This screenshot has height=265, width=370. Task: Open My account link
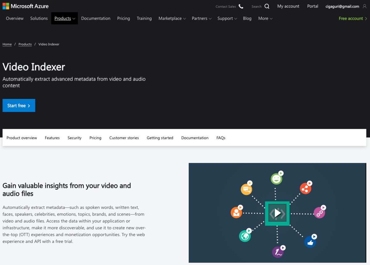pos(288,6)
